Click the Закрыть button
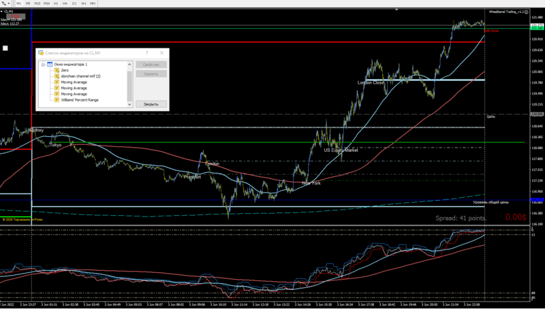 [151, 104]
